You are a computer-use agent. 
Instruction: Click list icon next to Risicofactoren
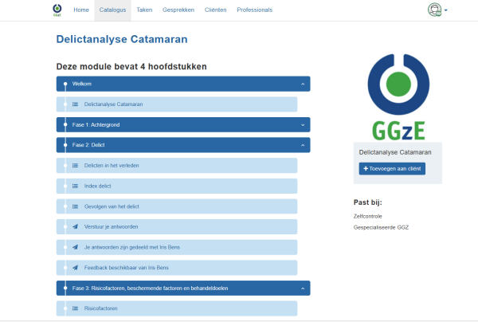(x=75, y=308)
